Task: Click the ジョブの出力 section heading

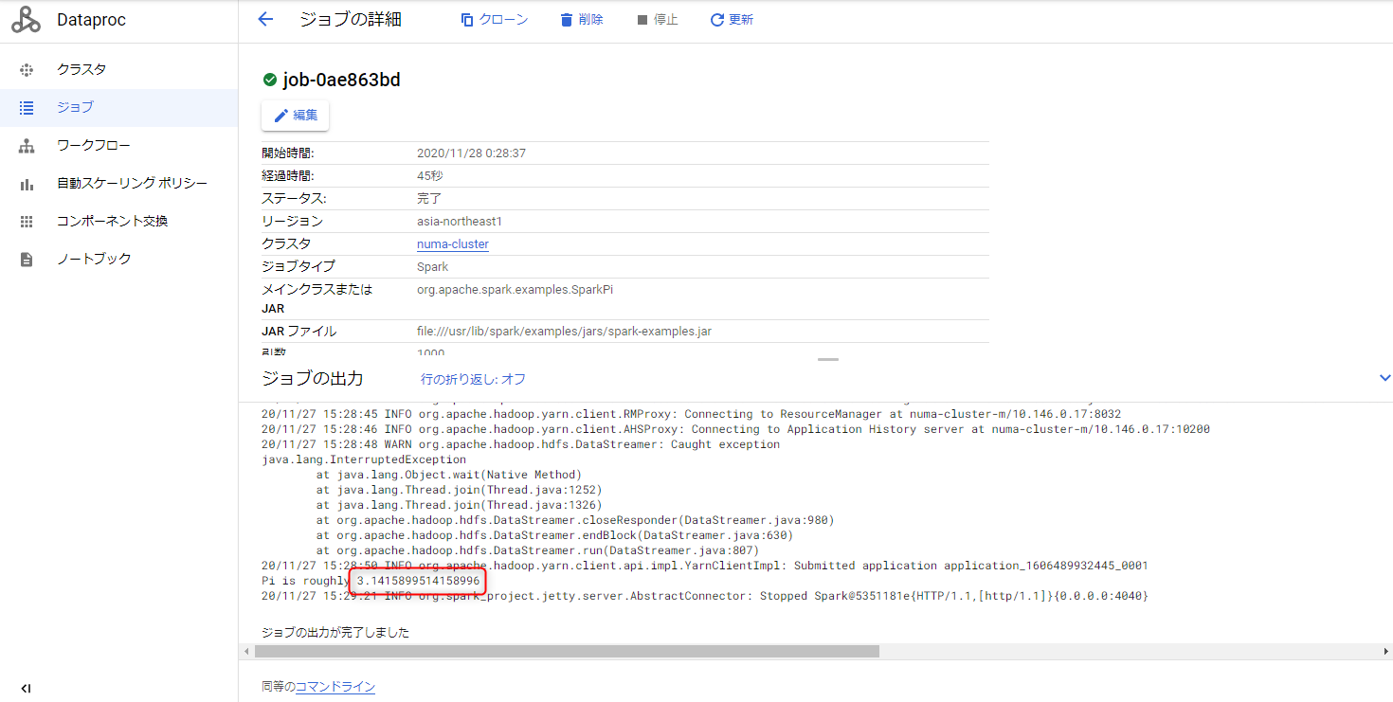Action: click(x=312, y=379)
